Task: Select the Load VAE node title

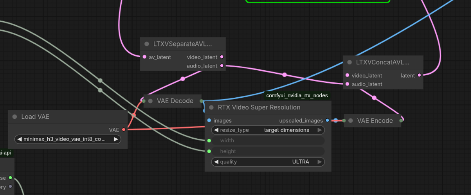Action: (x=35, y=117)
